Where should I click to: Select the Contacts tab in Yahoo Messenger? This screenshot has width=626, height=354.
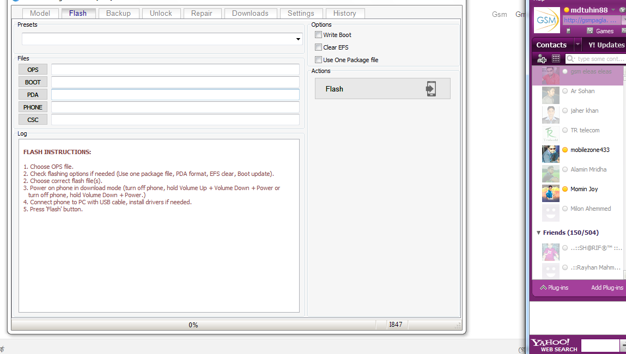coord(551,45)
